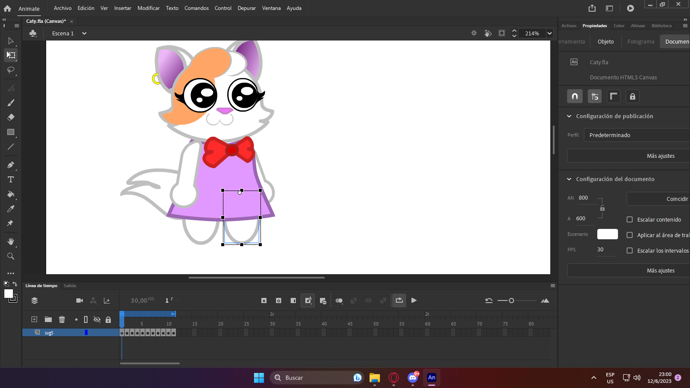Expand the collapsed right panels arrows

pos(685,19)
